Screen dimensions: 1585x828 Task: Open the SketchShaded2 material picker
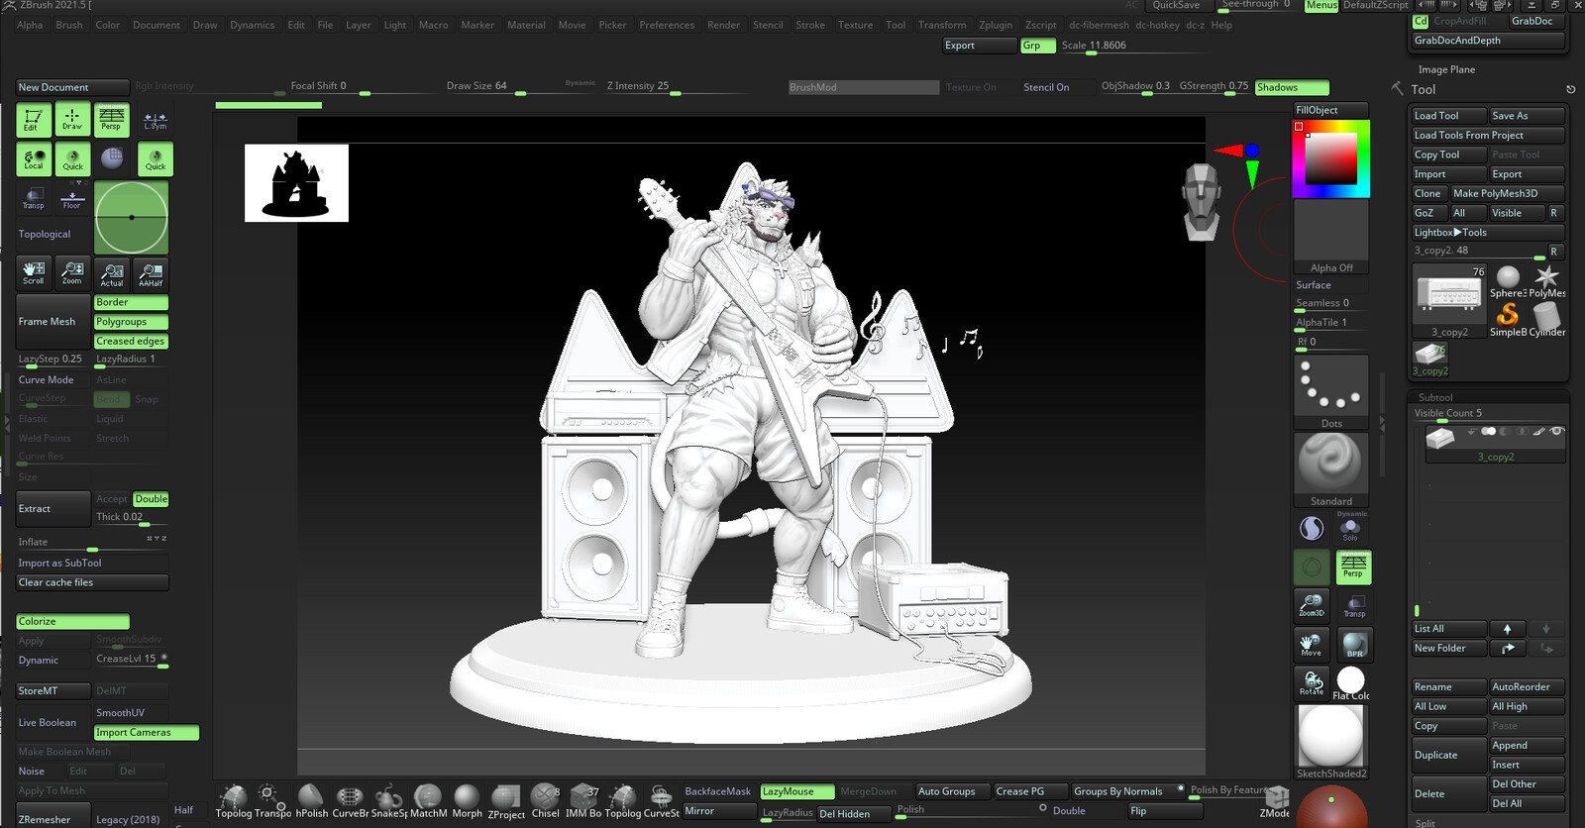[1331, 743]
